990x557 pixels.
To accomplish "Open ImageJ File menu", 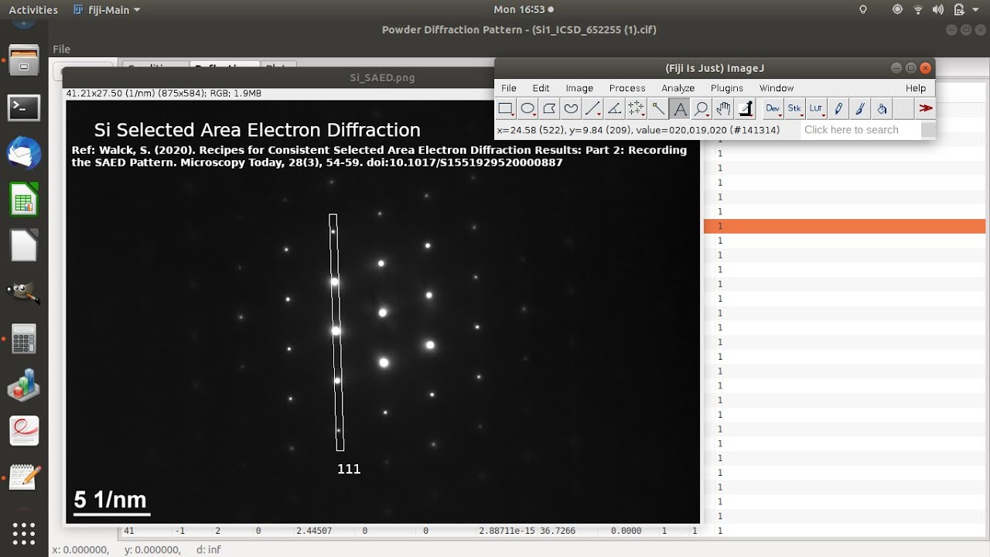I will coord(508,88).
